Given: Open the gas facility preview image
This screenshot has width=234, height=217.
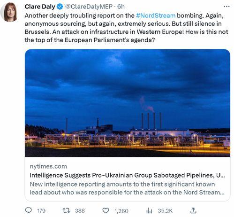Looking at the screenshot, I should click(128, 103).
